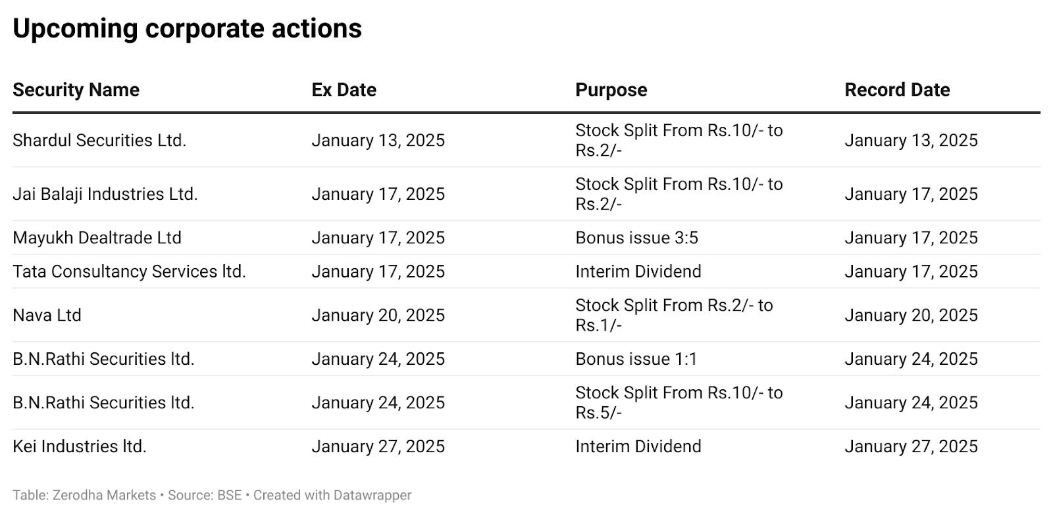
Task: Select the Nava Ltd row
Action: [x=526, y=315]
